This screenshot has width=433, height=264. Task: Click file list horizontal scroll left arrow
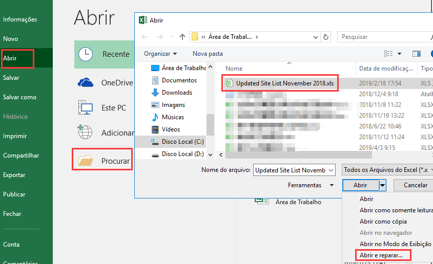click(x=221, y=155)
